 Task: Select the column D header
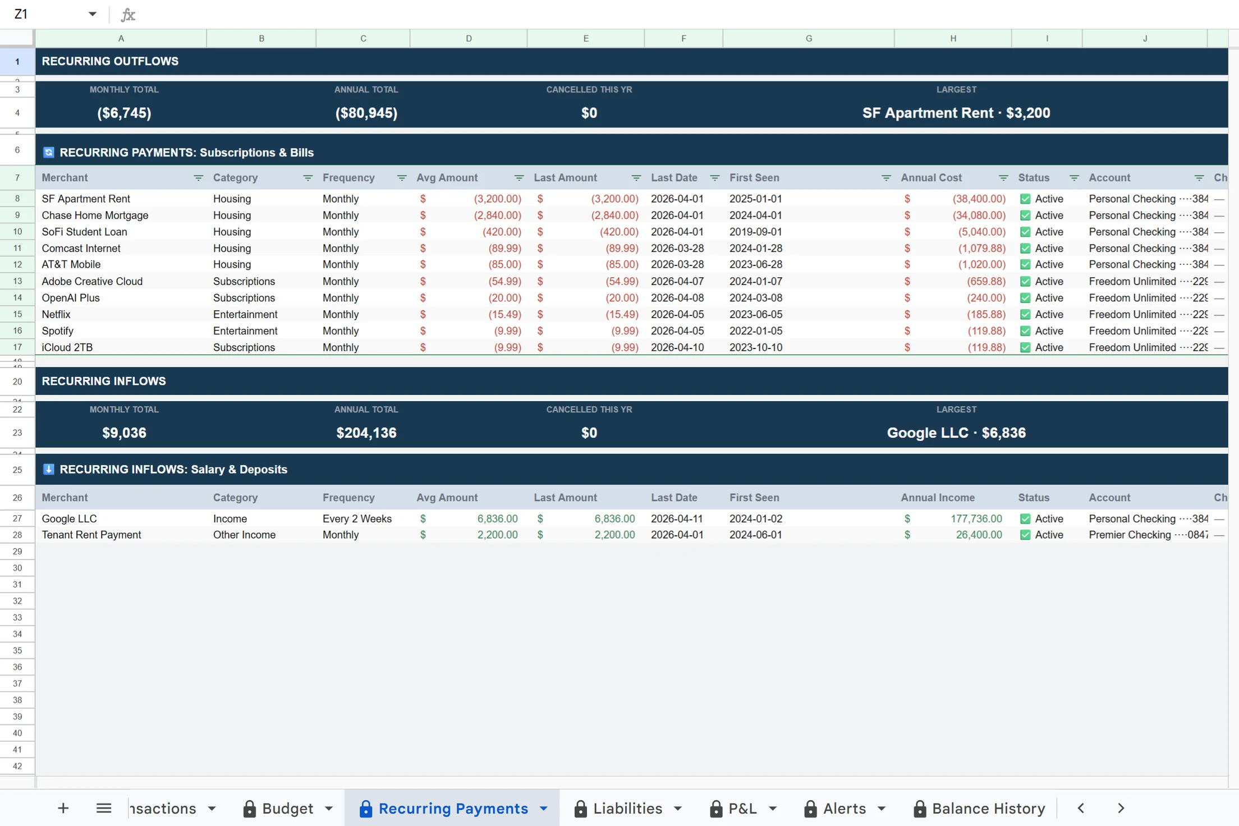(x=469, y=39)
